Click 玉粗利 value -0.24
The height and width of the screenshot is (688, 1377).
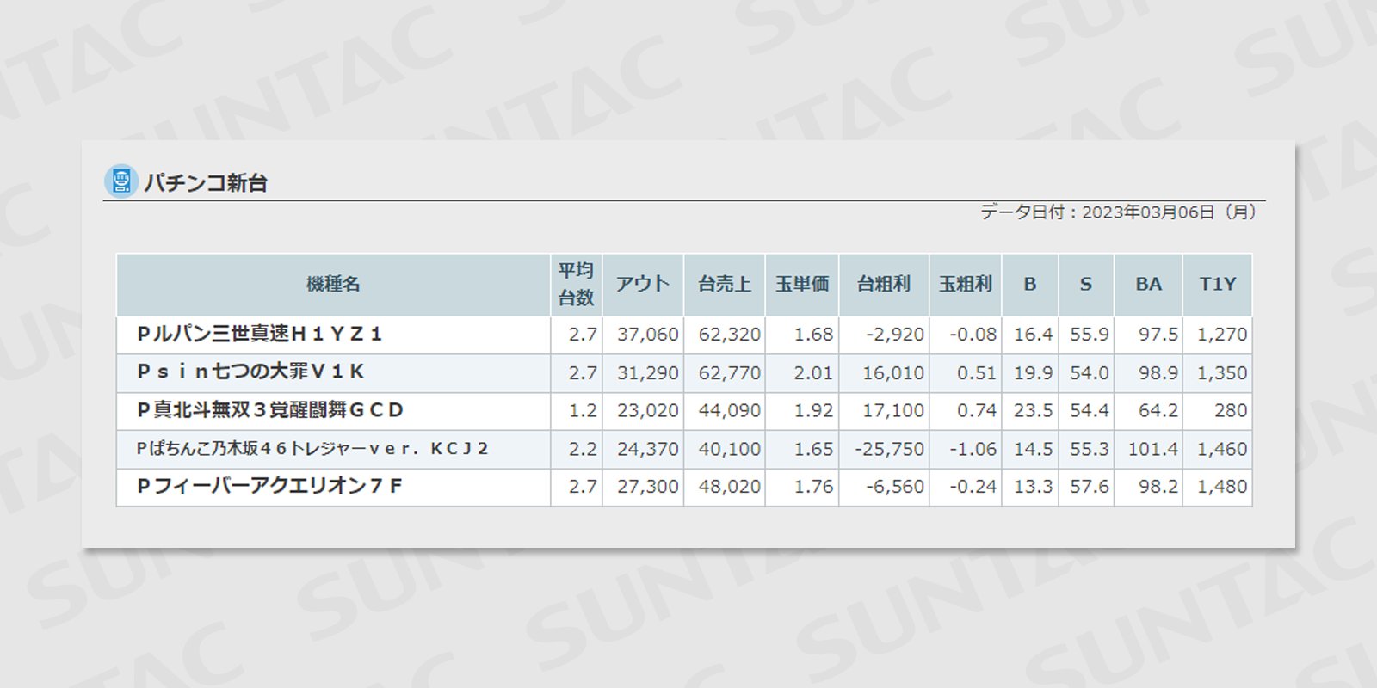click(x=973, y=487)
